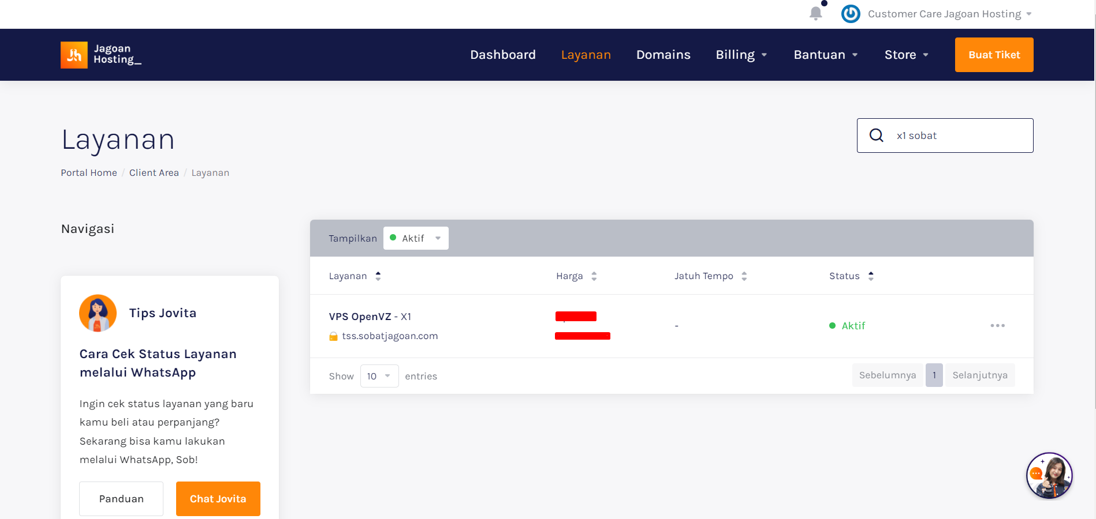Open the notifications bell

coord(815,13)
